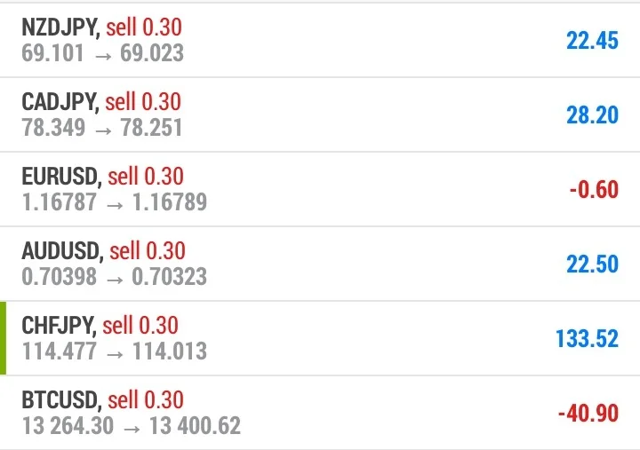Click NZDJPY price range 69.101 to 69.023

[102, 53]
